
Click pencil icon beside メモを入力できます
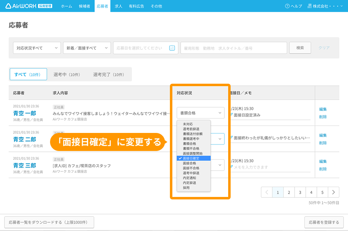point(231,167)
